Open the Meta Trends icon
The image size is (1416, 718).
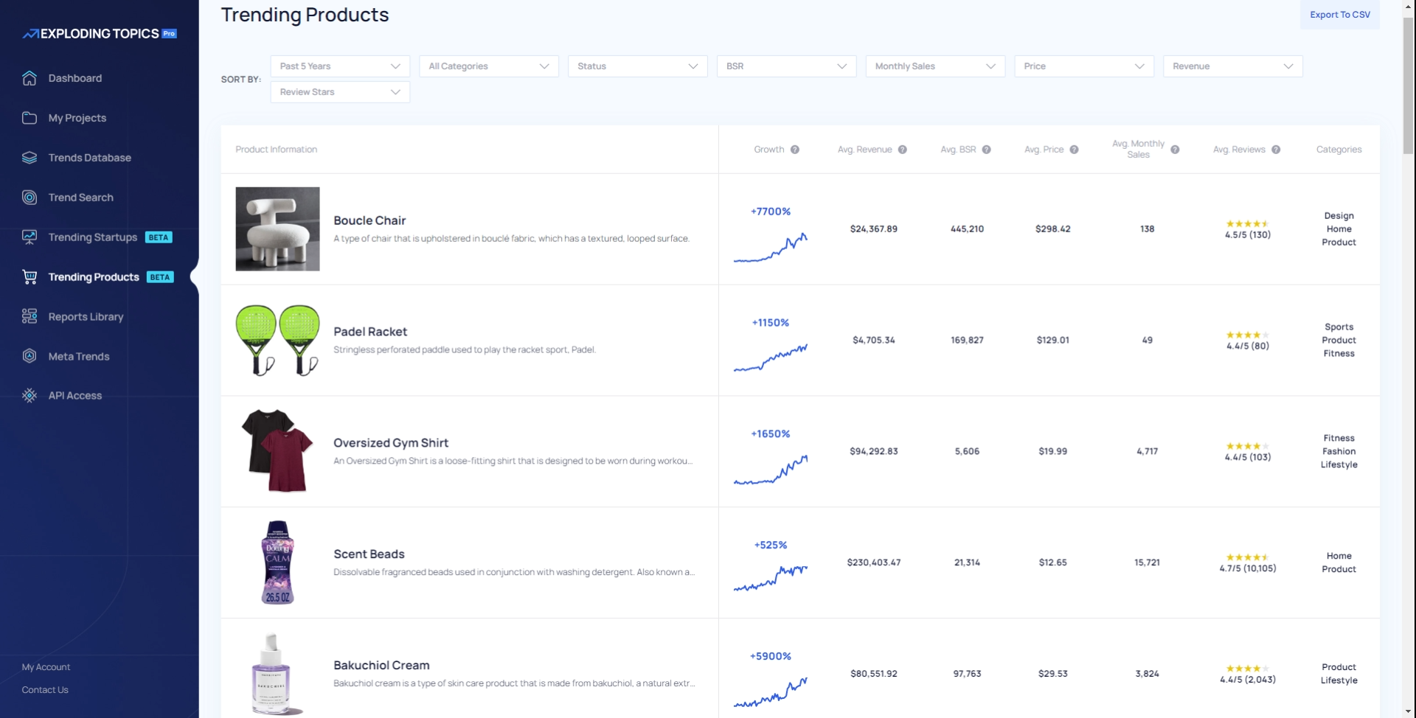point(29,356)
